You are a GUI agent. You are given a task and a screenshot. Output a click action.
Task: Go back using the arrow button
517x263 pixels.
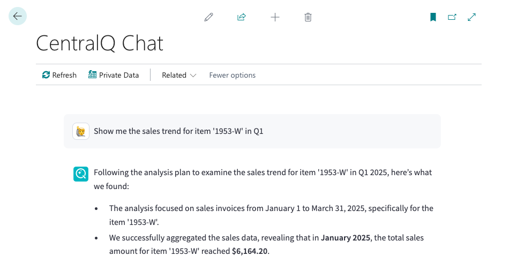coord(18,16)
